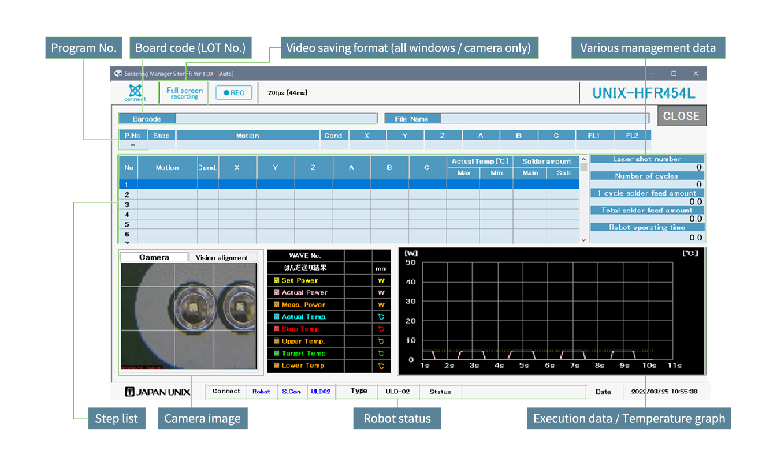The image size is (777, 466).
Task: Toggle the Actual Temp. checkbox
Action: pos(277,317)
